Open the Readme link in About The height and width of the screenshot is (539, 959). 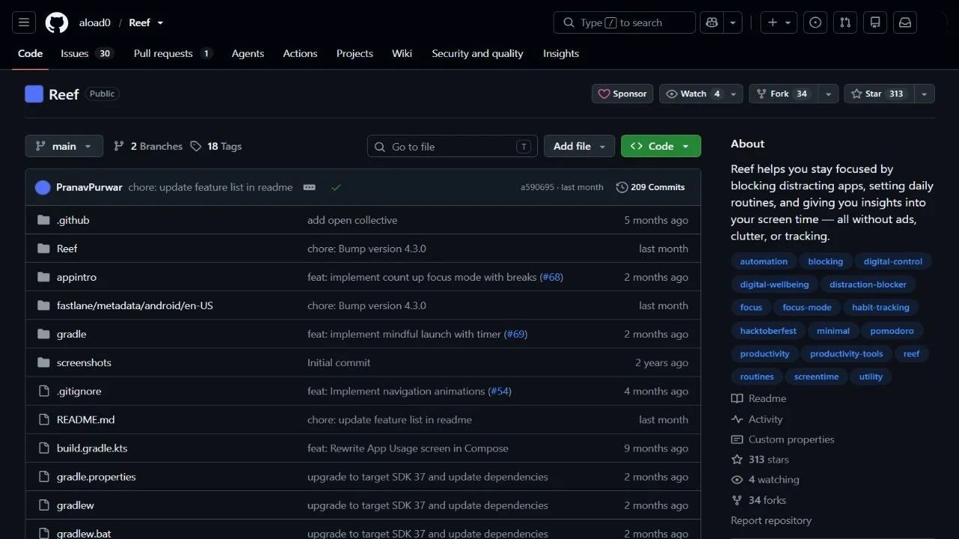[759, 399]
